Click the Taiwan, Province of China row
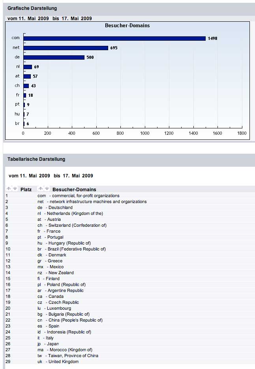The width and height of the screenshot is (255, 369). 67,356
